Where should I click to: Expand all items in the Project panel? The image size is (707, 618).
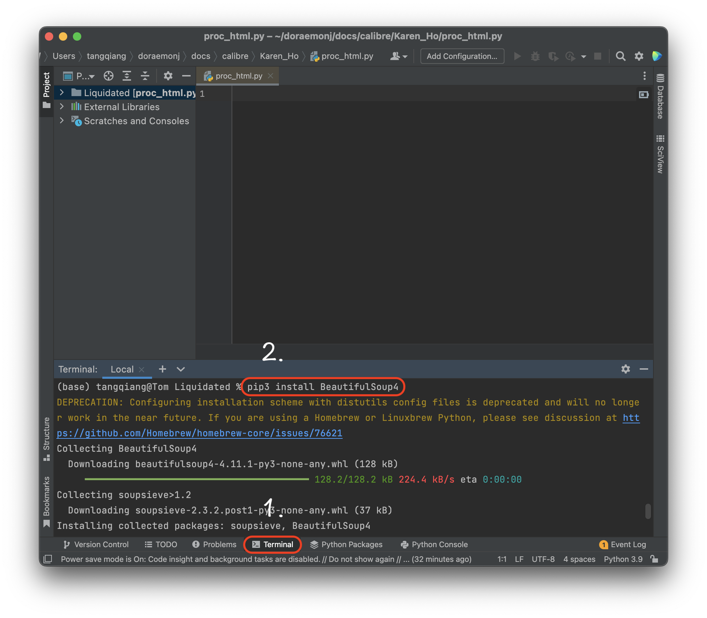pyautogui.click(x=126, y=76)
